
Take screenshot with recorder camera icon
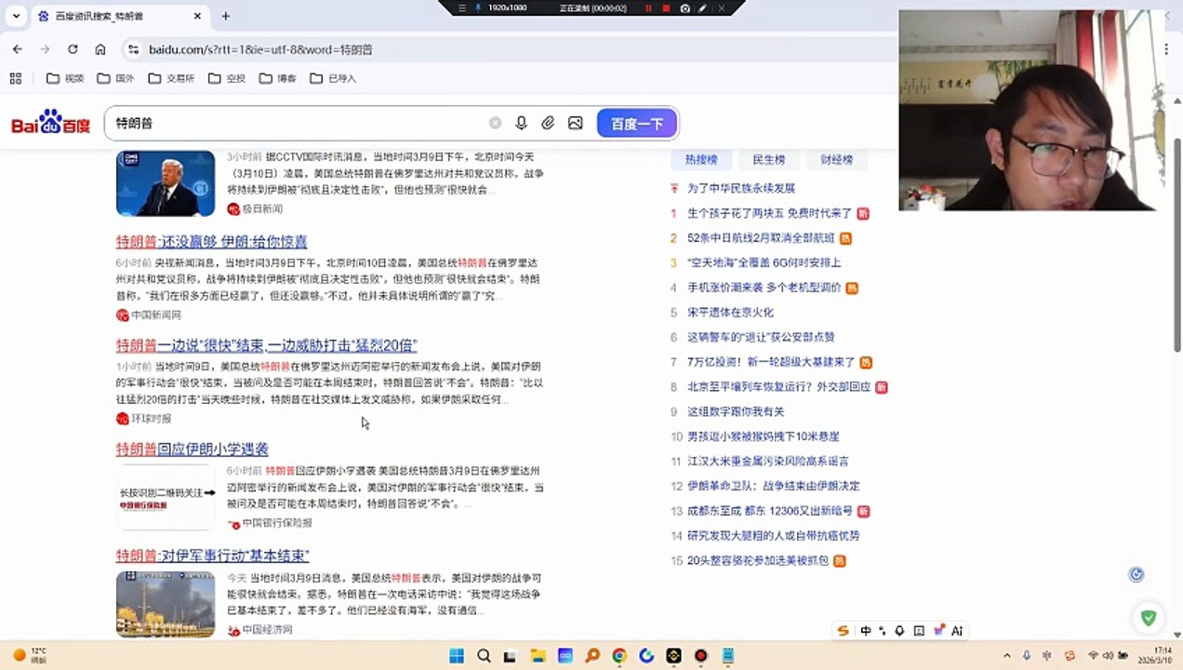tap(685, 7)
